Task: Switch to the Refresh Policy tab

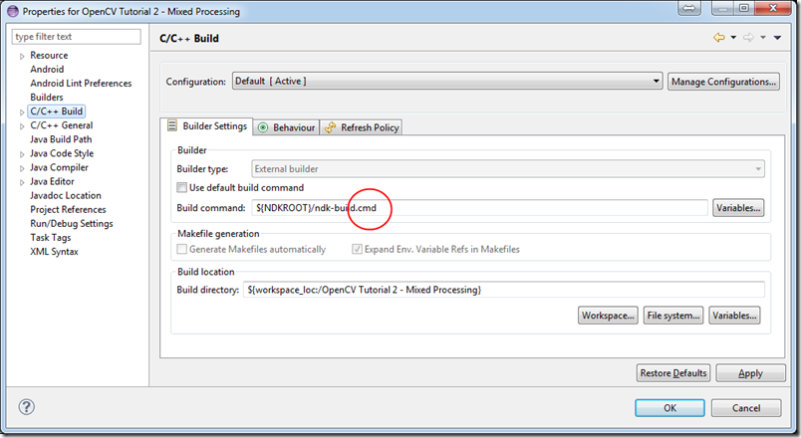Action: 362,127
